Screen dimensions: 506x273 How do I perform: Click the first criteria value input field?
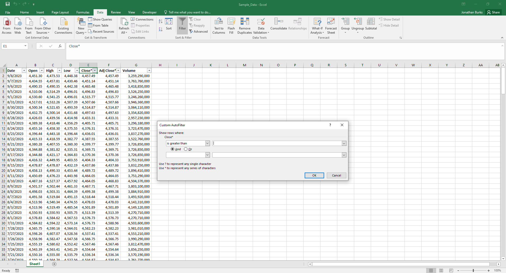[277, 143]
